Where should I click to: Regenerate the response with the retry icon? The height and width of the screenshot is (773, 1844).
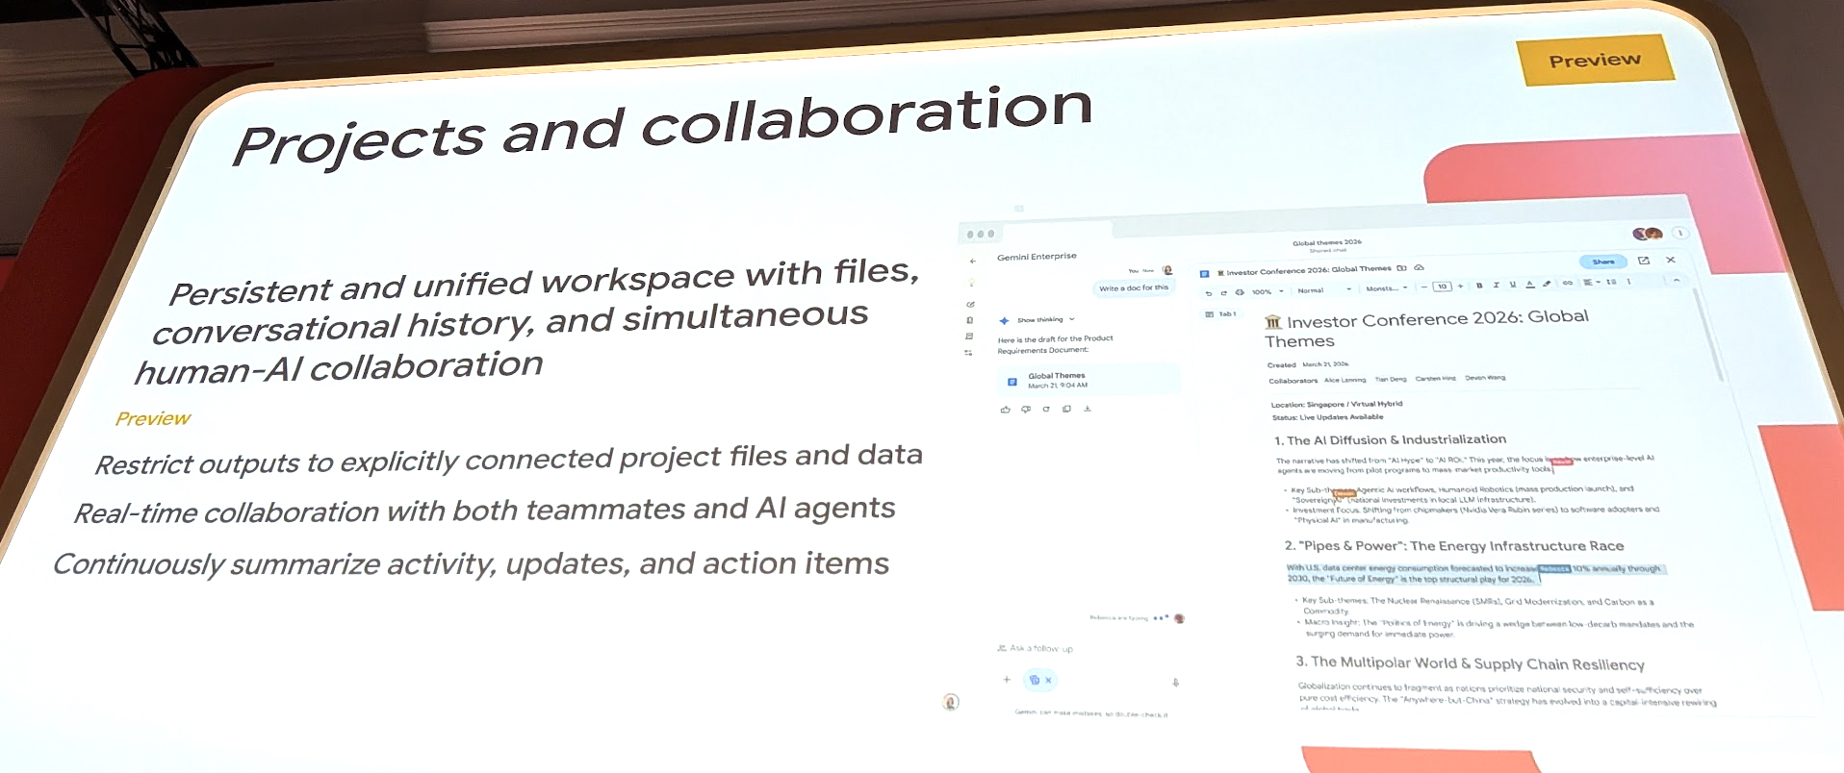pyautogui.click(x=1046, y=410)
